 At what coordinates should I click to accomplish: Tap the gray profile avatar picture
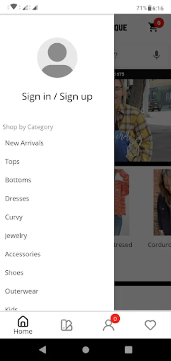57,57
